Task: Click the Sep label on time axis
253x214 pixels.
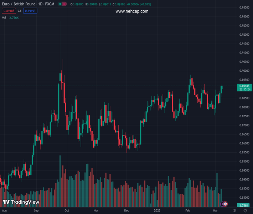Action: pyautogui.click(x=36, y=211)
